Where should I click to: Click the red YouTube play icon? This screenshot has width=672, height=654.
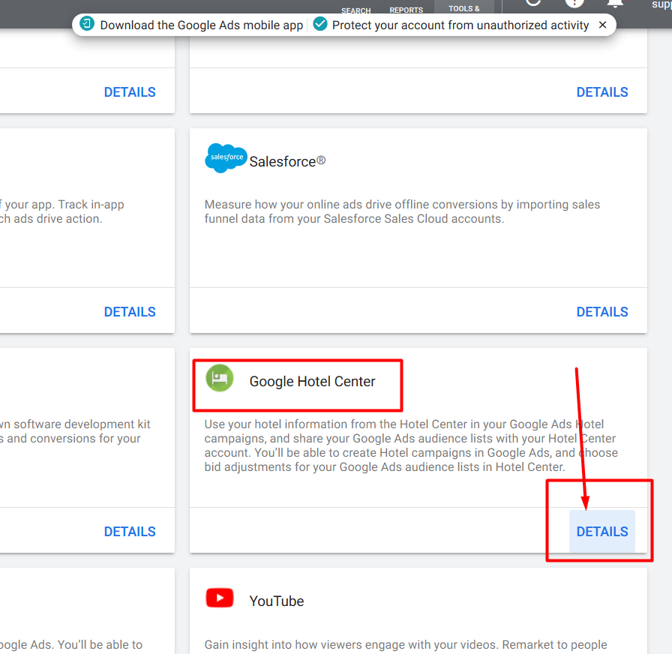(x=220, y=598)
